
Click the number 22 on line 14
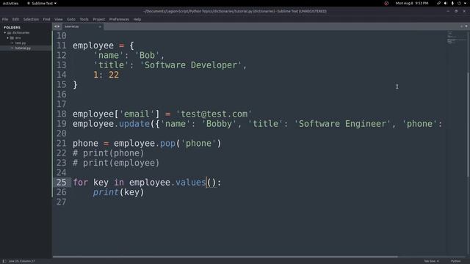pos(114,75)
